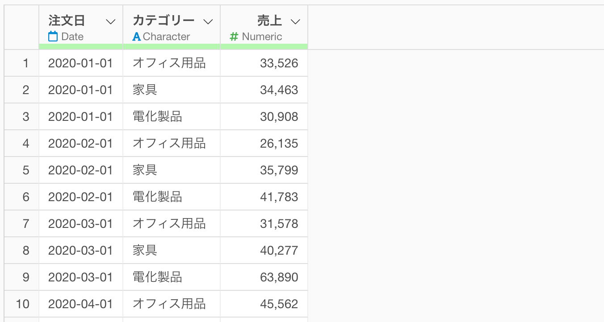Click the 63,890 sales value cell

pos(264,277)
